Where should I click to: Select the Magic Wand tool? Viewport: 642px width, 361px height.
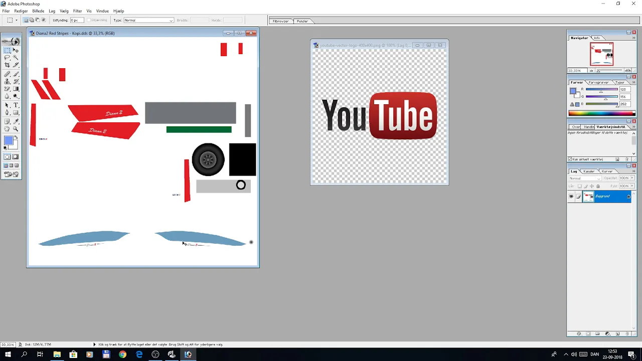(x=16, y=58)
